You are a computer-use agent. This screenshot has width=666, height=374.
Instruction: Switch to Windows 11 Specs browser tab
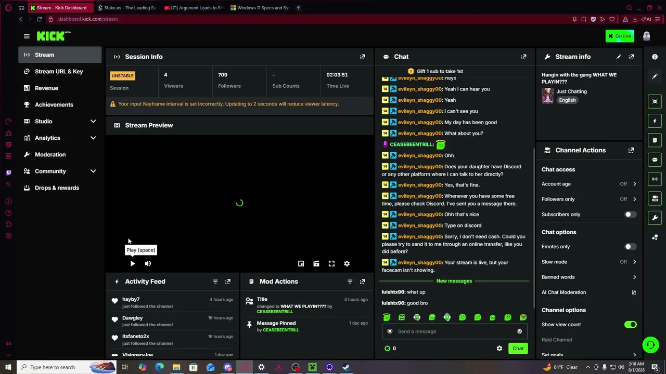pos(261,8)
